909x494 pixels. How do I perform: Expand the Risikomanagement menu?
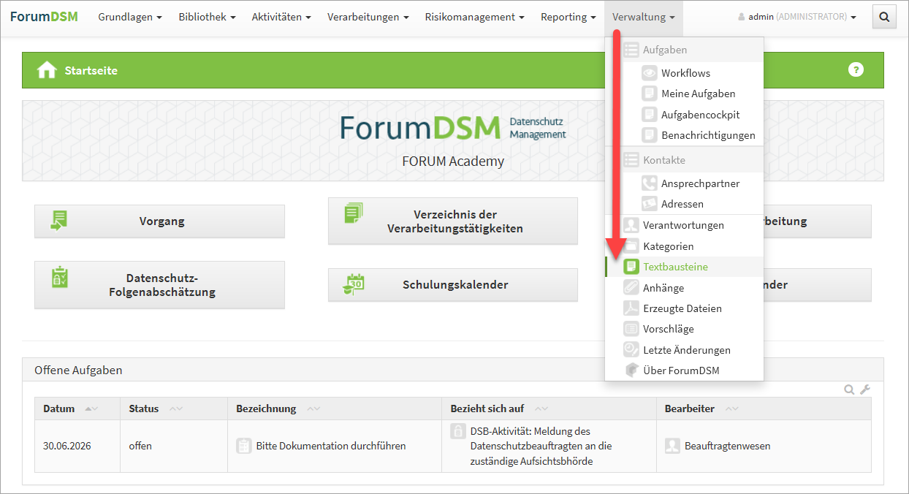[475, 17]
